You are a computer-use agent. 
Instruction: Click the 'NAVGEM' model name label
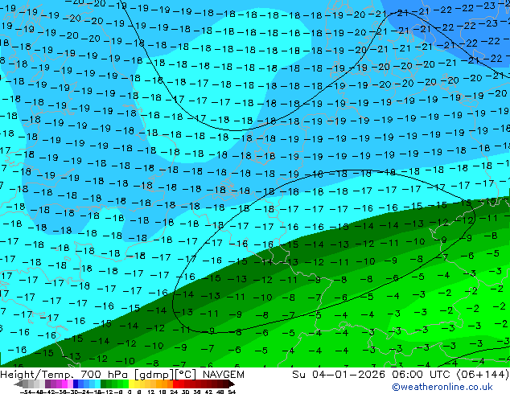[x=223, y=375]
